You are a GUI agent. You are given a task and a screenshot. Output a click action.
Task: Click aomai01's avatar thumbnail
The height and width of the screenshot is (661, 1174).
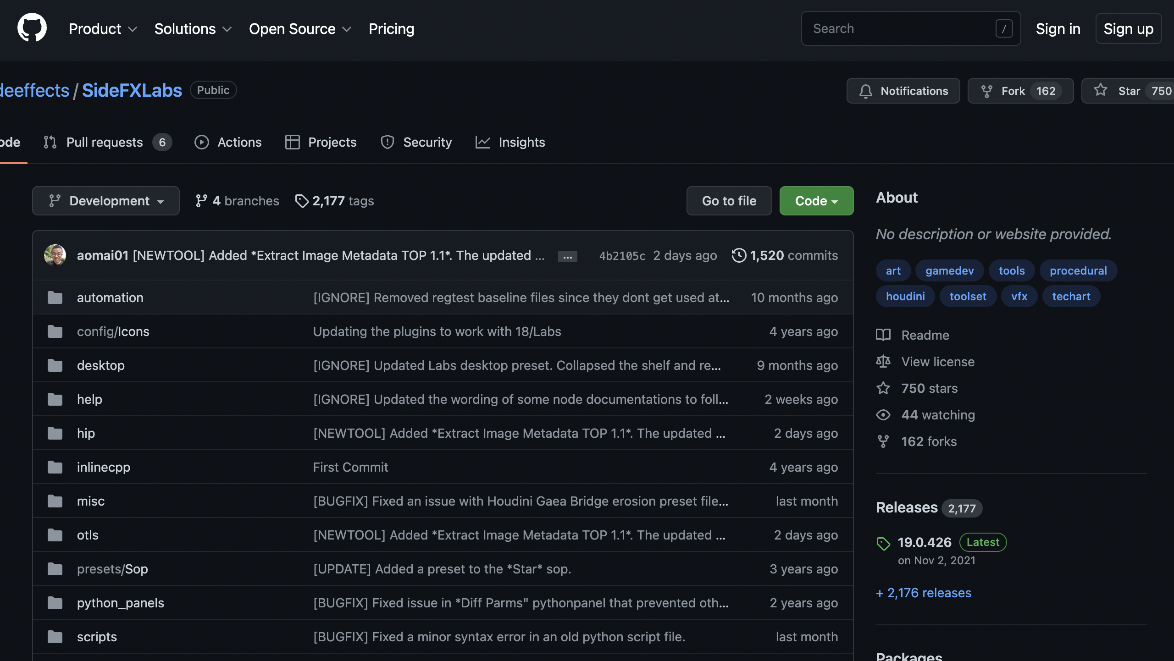point(55,255)
